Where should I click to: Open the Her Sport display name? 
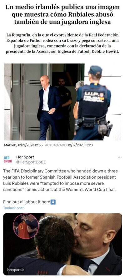click(x=25, y=157)
